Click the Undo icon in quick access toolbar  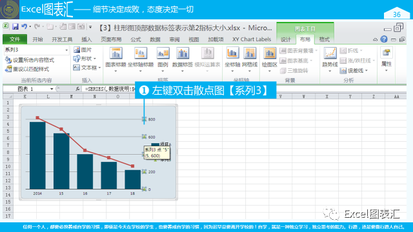pos(25,26)
